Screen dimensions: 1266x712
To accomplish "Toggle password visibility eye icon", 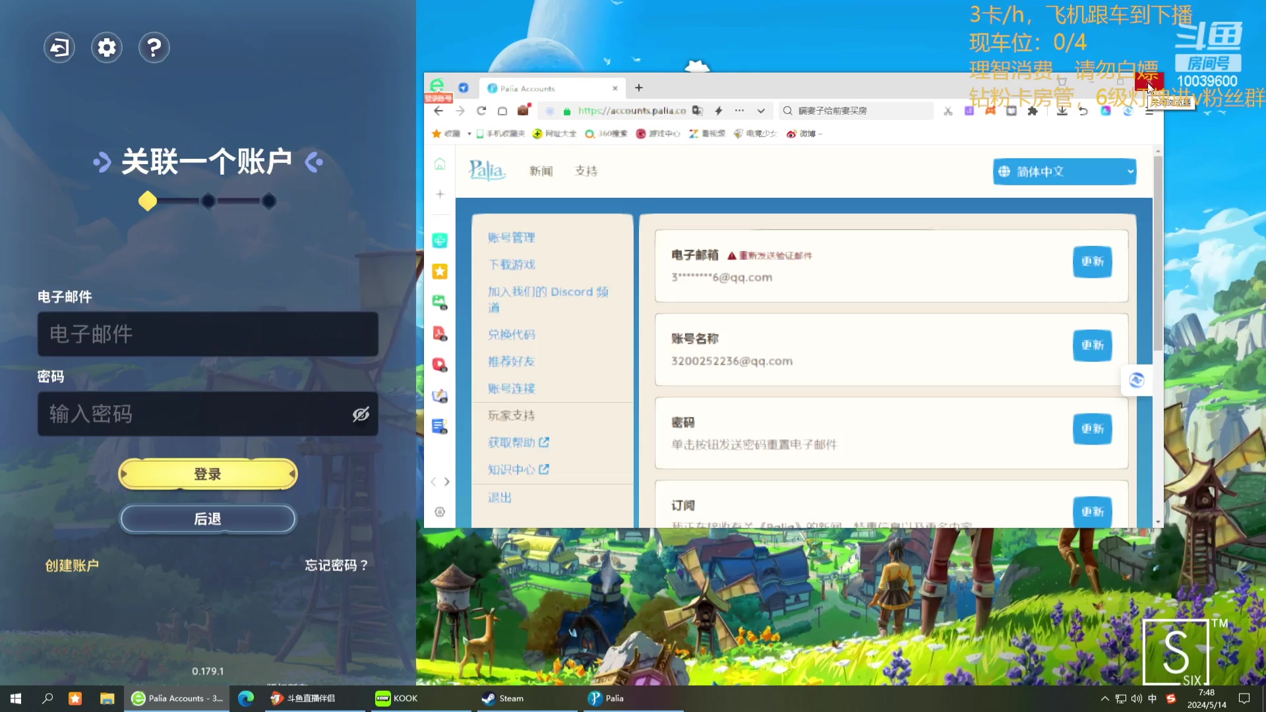I will (x=361, y=414).
